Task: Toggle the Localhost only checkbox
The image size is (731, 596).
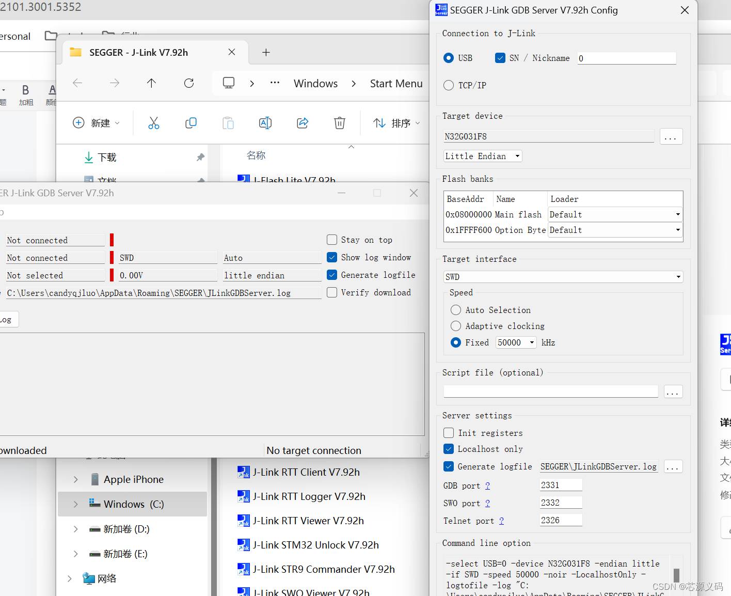Action: pos(449,449)
